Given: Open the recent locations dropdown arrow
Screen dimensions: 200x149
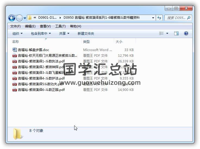Looking at the screenshot, I should tap(25, 18).
